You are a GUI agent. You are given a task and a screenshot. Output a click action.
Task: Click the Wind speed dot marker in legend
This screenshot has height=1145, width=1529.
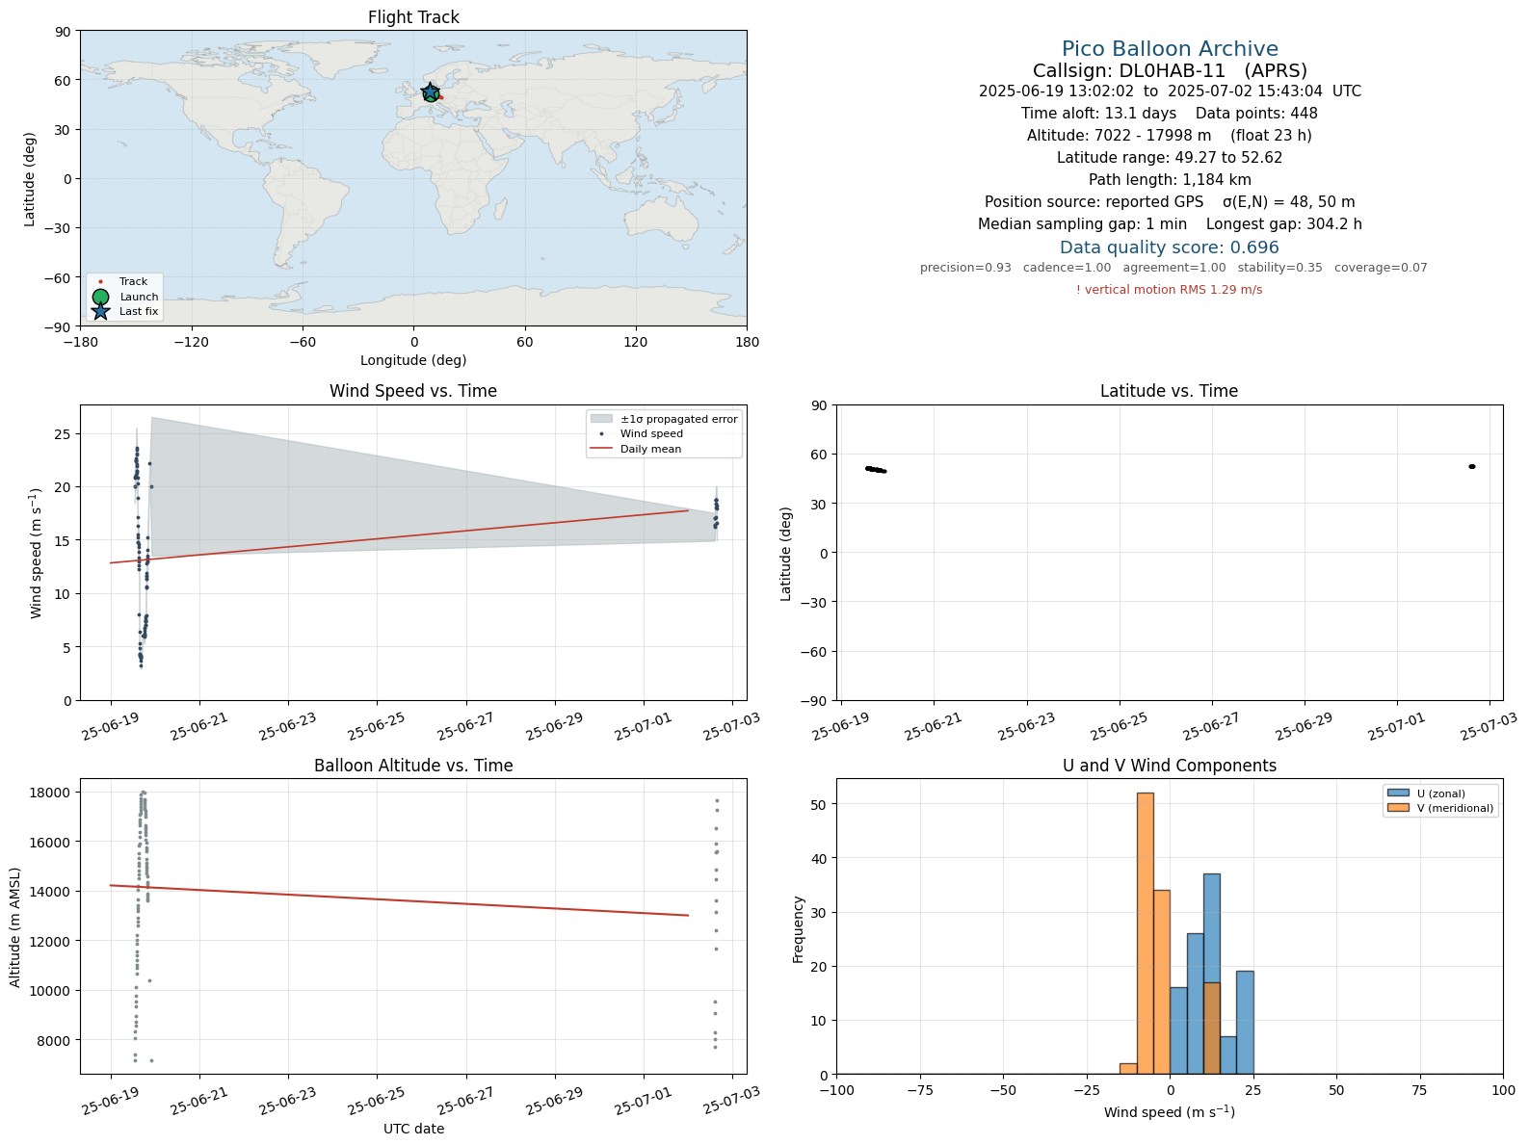[x=601, y=434]
